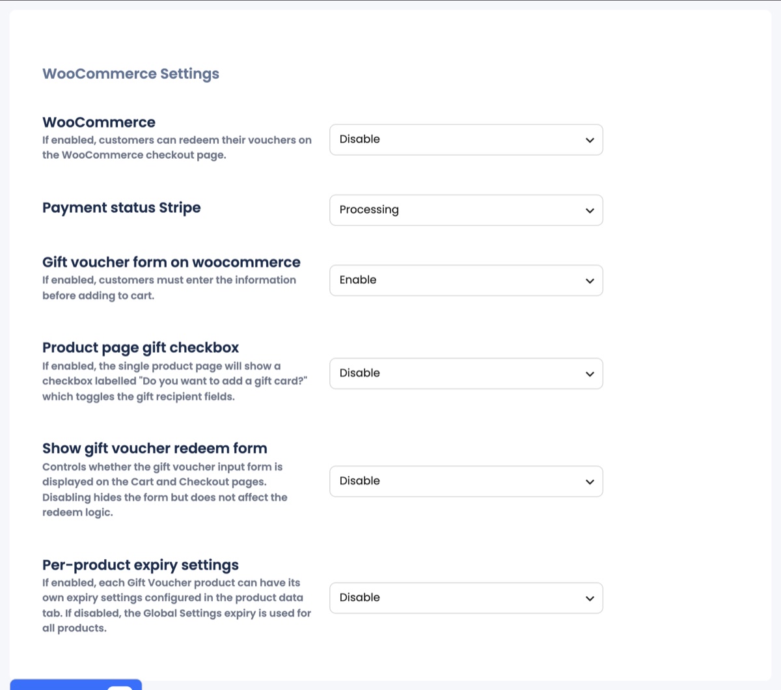Expand the Gift voucher form on woocommerce dropdown

[x=466, y=281]
